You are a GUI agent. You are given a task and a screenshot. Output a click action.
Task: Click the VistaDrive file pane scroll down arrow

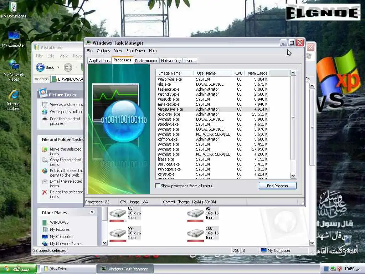[x=312, y=243]
